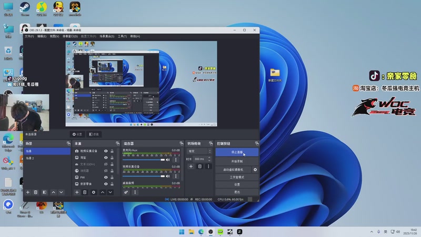Open the 场景集合(S) menu
The image size is (421, 237).
point(107,36)
